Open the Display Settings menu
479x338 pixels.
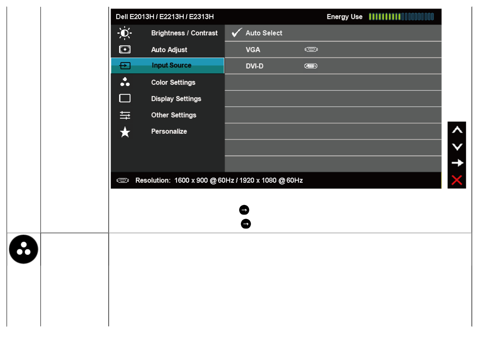pyautogui.click(x=168, y=99)
